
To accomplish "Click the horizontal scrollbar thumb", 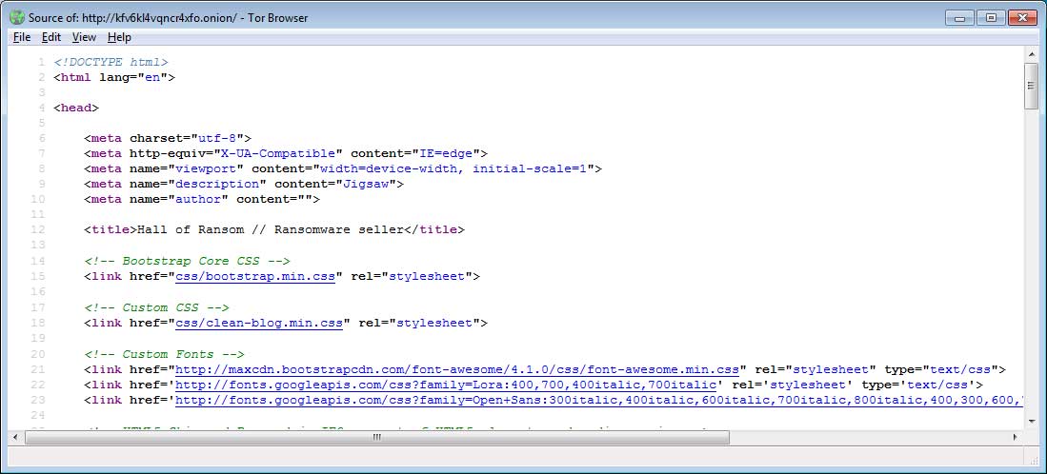I will point(377,437).
